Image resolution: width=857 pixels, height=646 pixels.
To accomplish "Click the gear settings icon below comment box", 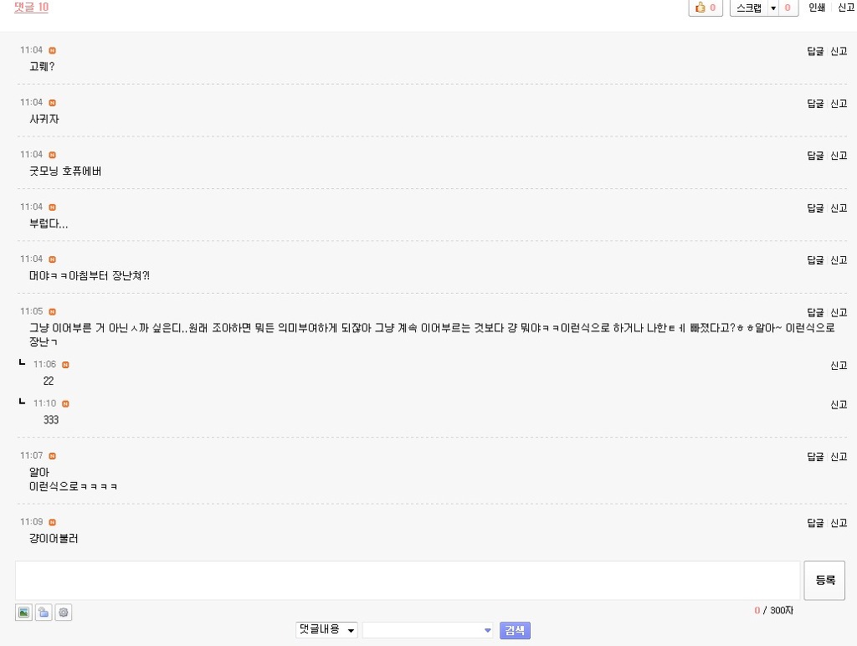I will 64,613.
